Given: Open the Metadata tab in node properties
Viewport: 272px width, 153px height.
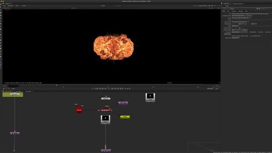Looking at the screenshot, I should pyautogui.click(x=241, y=11).
